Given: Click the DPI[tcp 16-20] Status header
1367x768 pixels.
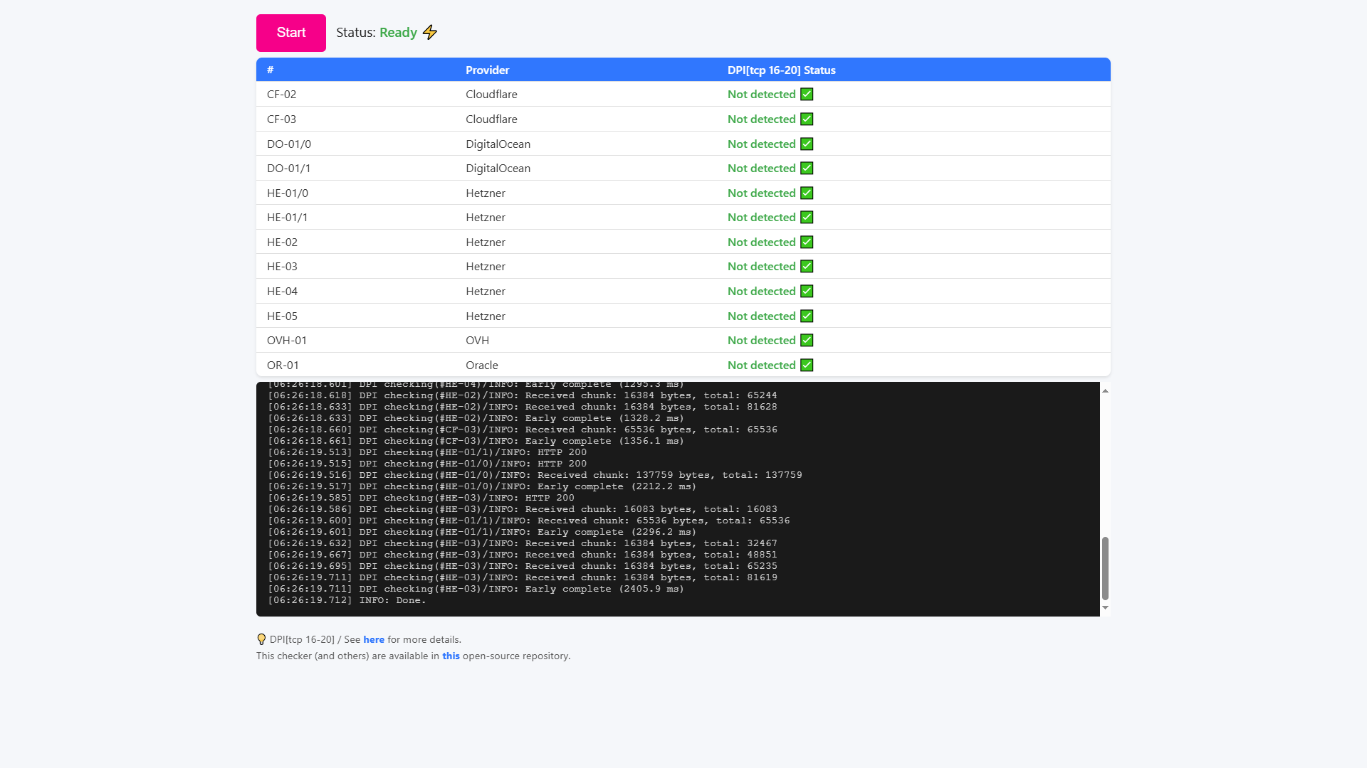Looking at the screenshot, I should coord(781,70).
